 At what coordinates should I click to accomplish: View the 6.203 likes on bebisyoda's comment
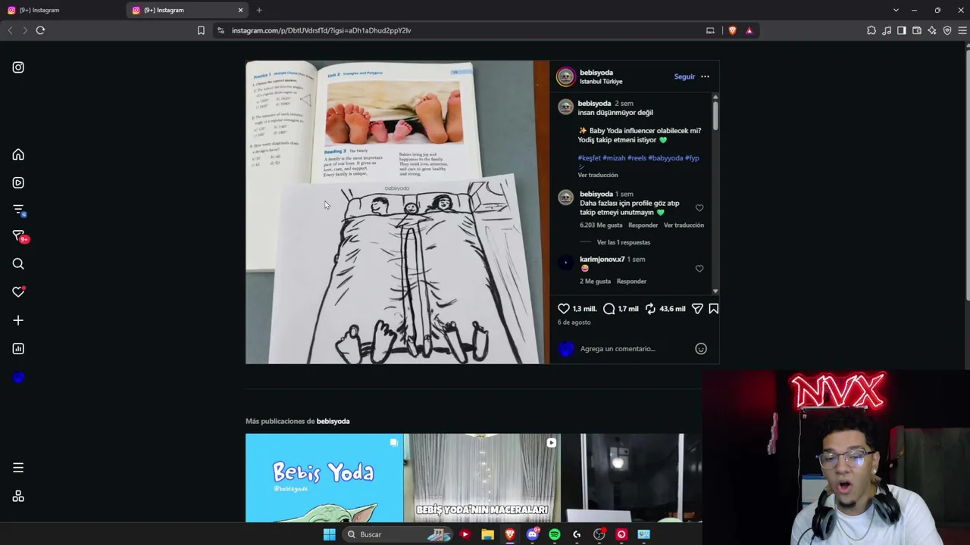[x=601, y=226]
